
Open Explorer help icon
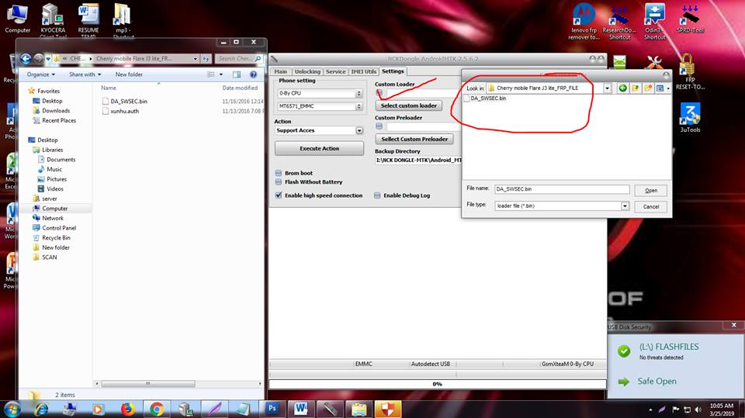pos(253,74)
